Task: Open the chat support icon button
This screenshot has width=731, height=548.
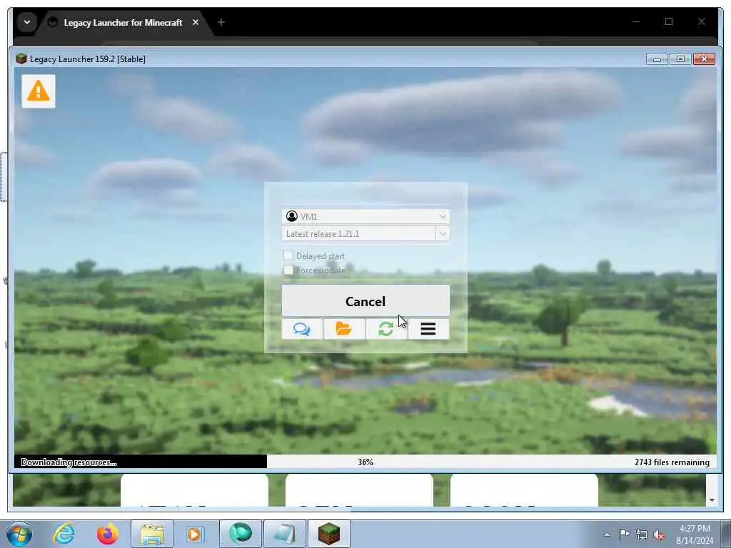Action: [x=302, y=329]
